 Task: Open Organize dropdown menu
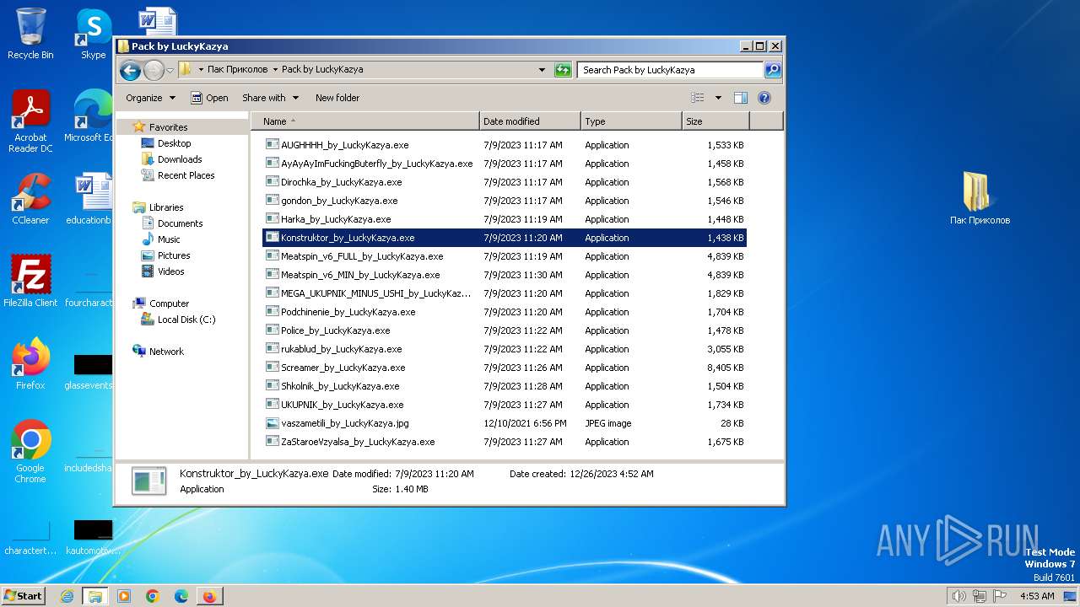click(150, 98)
